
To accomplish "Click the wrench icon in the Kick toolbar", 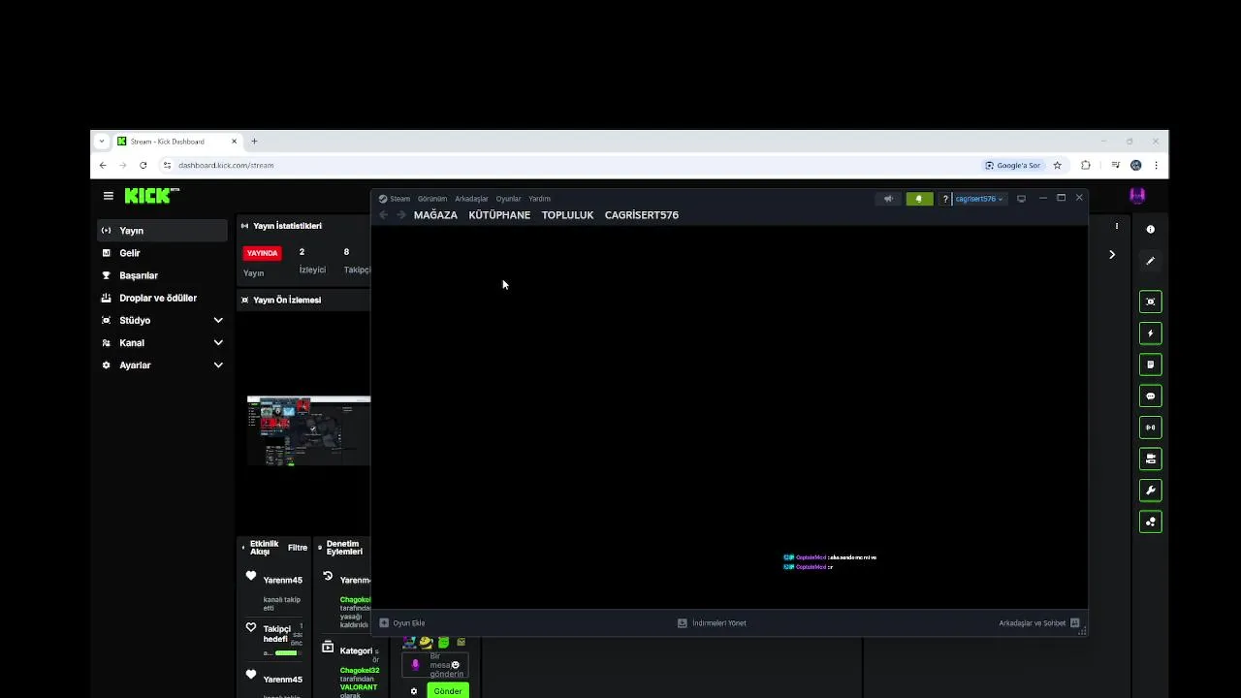I will coord(1151,491).
